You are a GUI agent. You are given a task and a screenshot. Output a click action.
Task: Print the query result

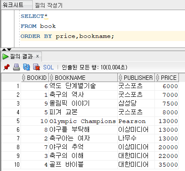click(16, 67)
